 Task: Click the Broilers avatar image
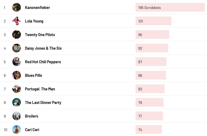click(x=17, y=116)
